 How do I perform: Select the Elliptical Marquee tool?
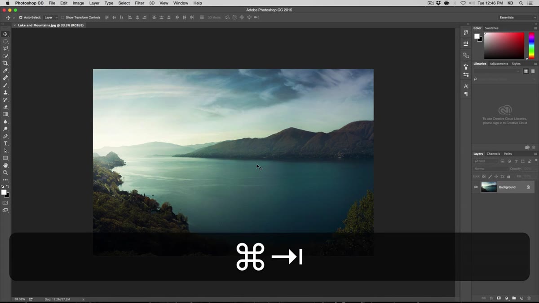(x=5, y=41)
